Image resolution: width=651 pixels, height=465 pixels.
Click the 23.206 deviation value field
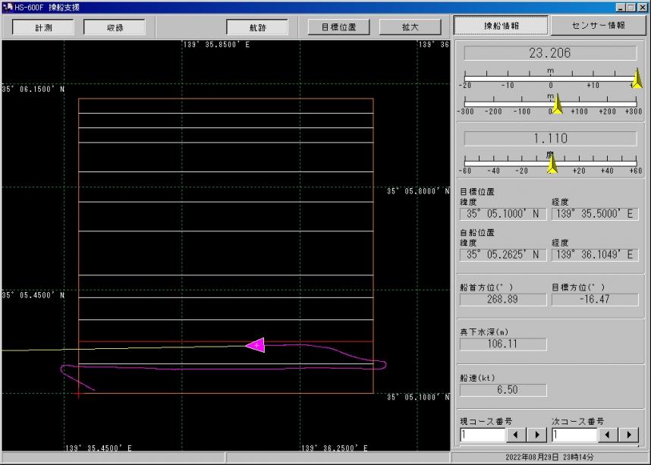(550, 53)
